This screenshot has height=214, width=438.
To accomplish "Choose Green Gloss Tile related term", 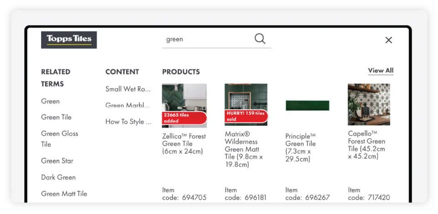I will (59, 138).
